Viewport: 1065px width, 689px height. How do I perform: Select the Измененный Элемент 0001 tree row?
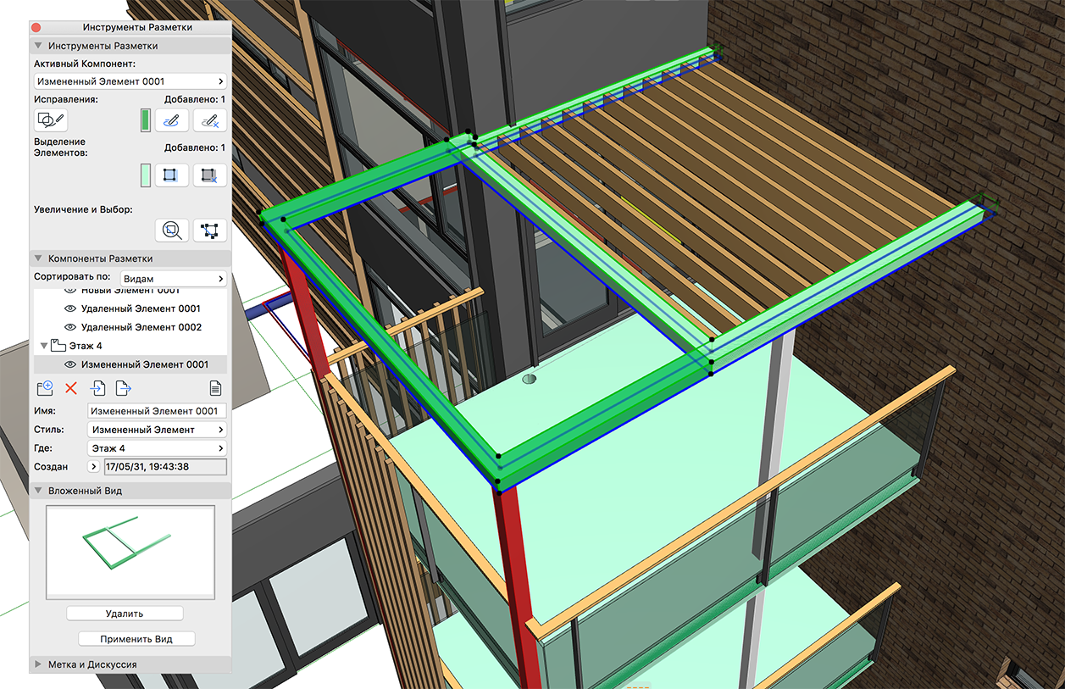coord(130,364)
